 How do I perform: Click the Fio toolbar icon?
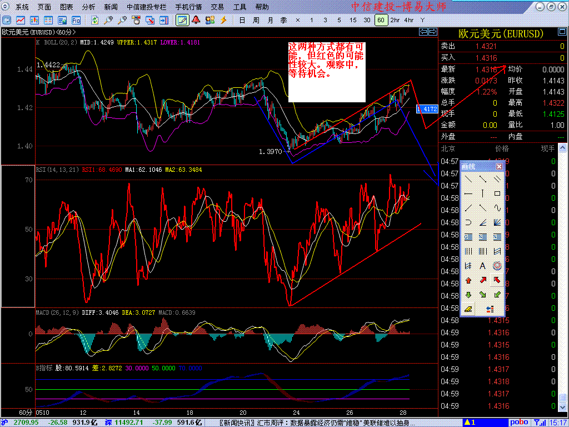click(x=76, y=20)
